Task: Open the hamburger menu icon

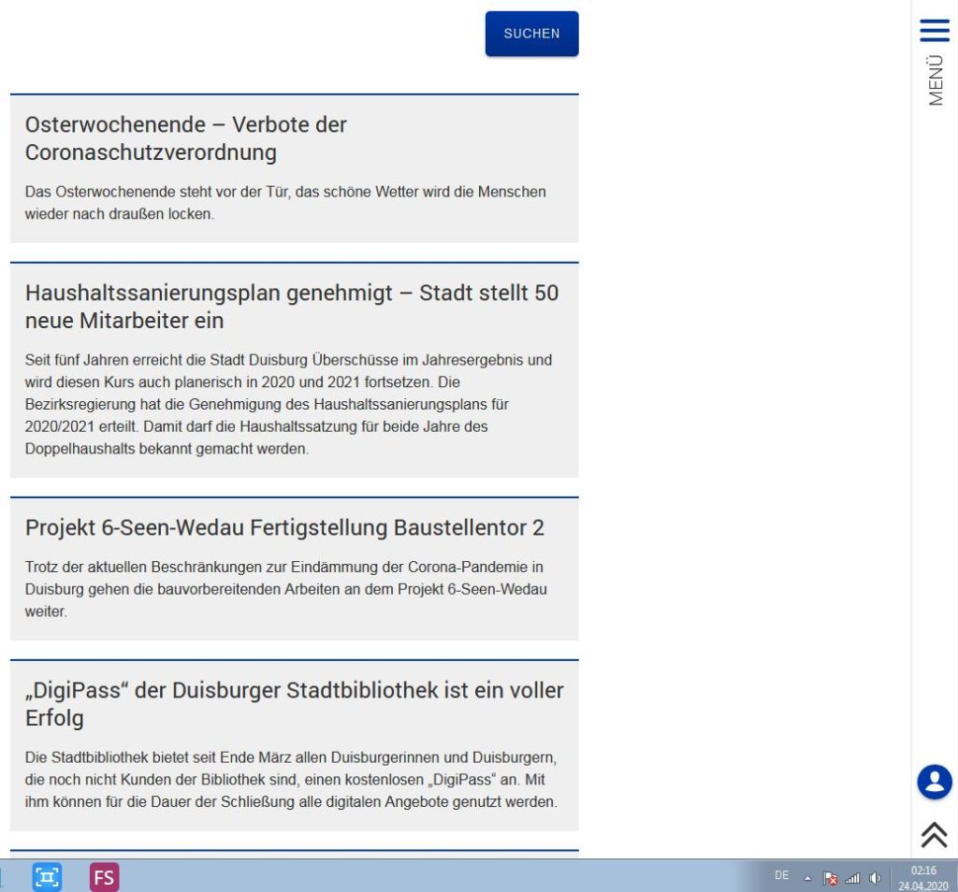Action: pyautogui.click(x=935, y=30)
